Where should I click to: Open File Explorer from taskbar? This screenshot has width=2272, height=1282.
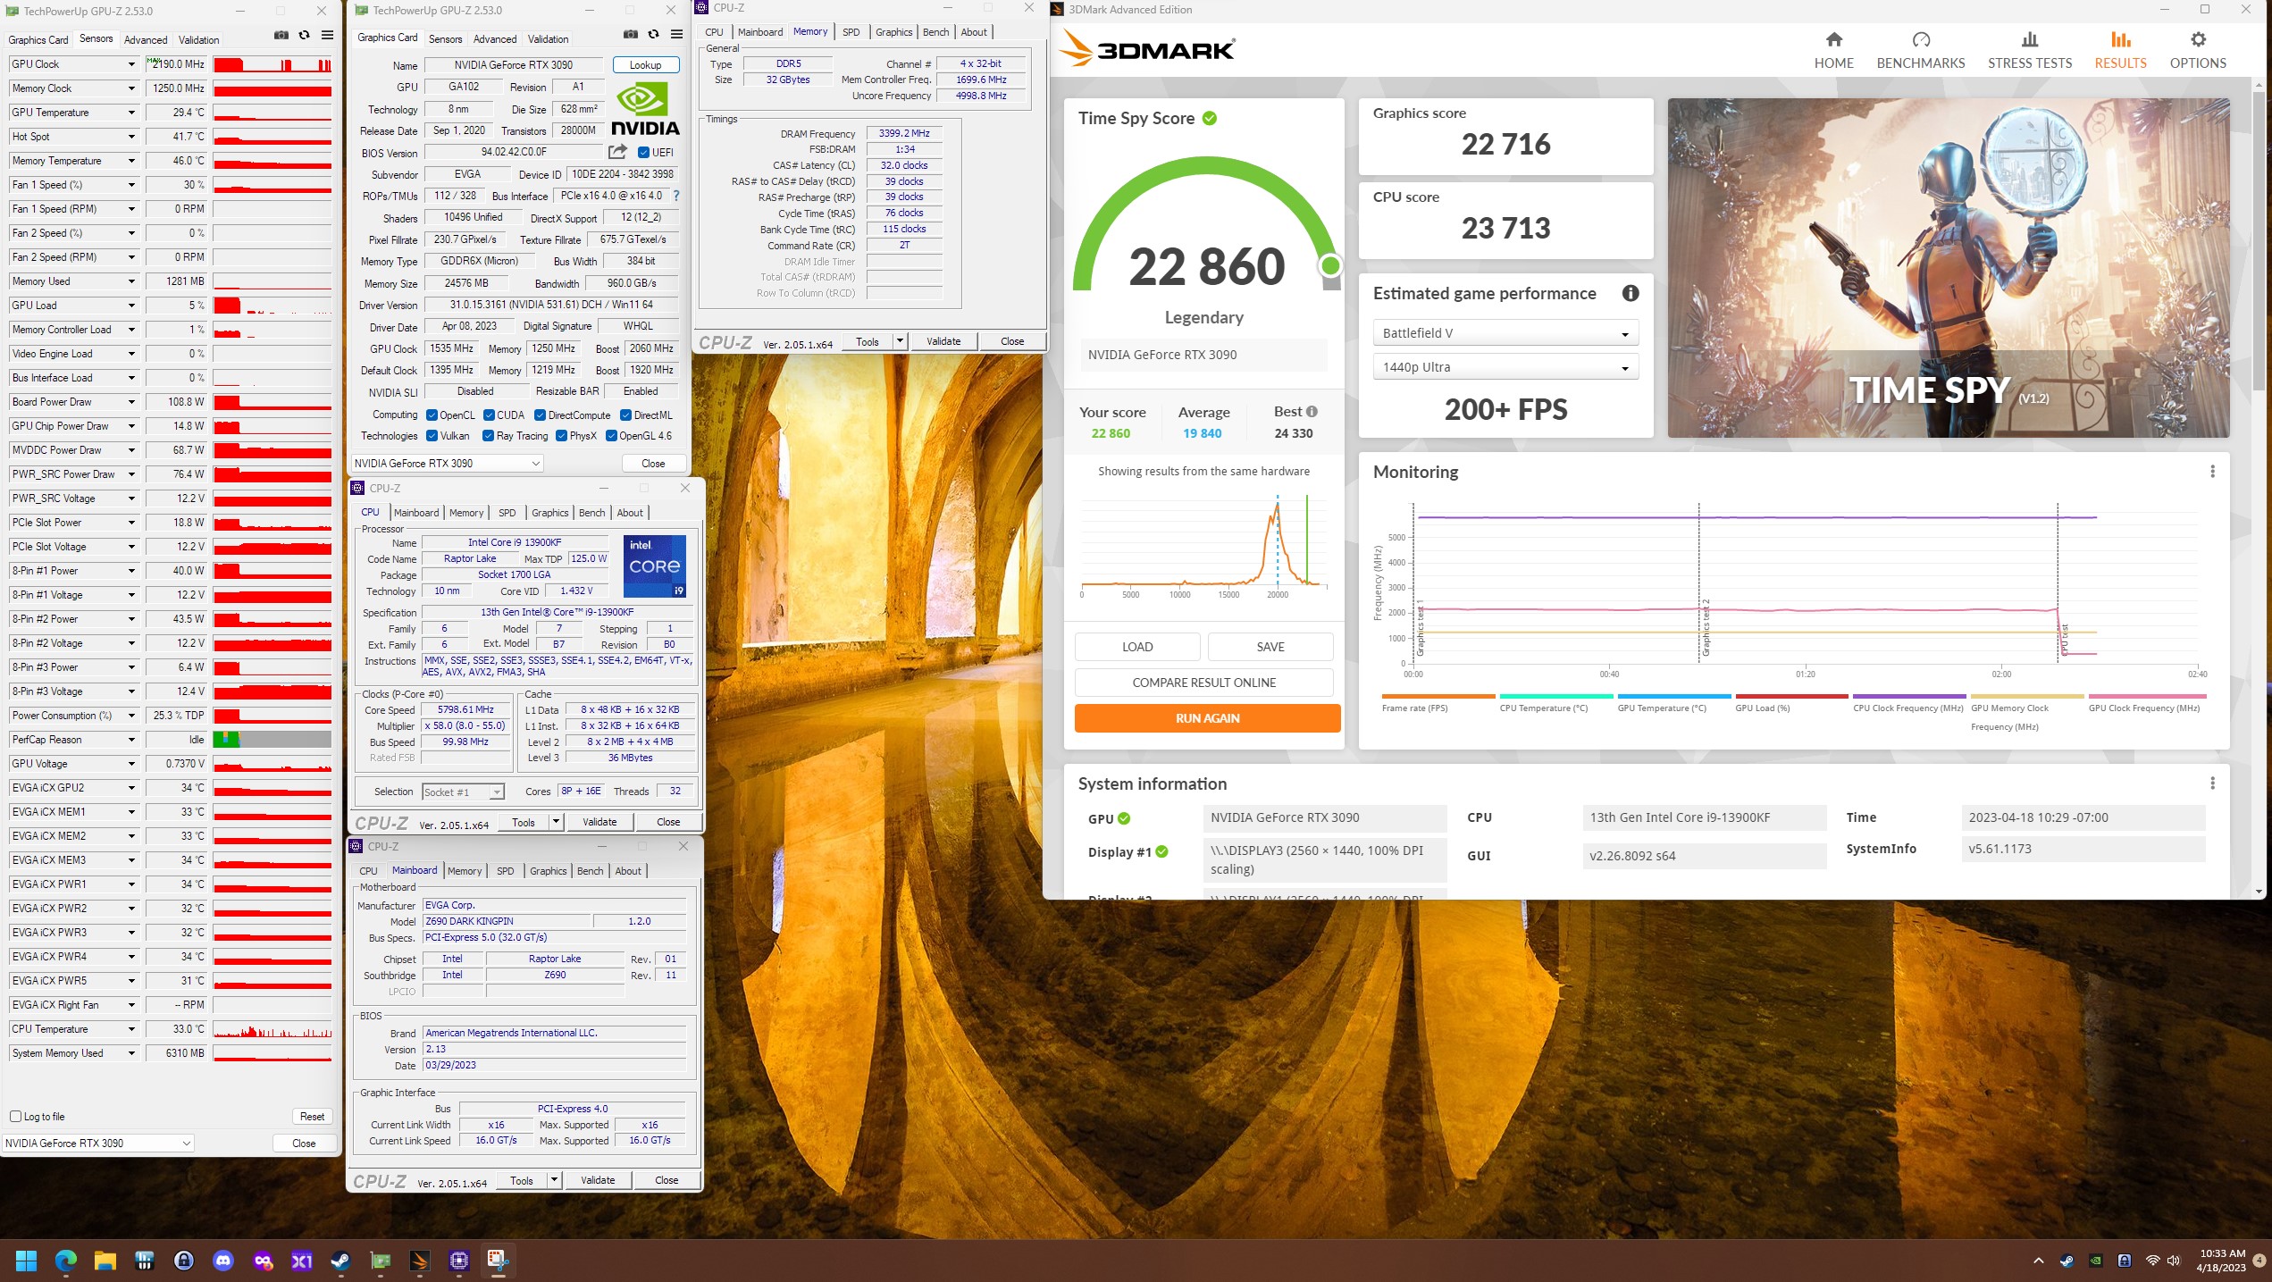[105, 1261]
